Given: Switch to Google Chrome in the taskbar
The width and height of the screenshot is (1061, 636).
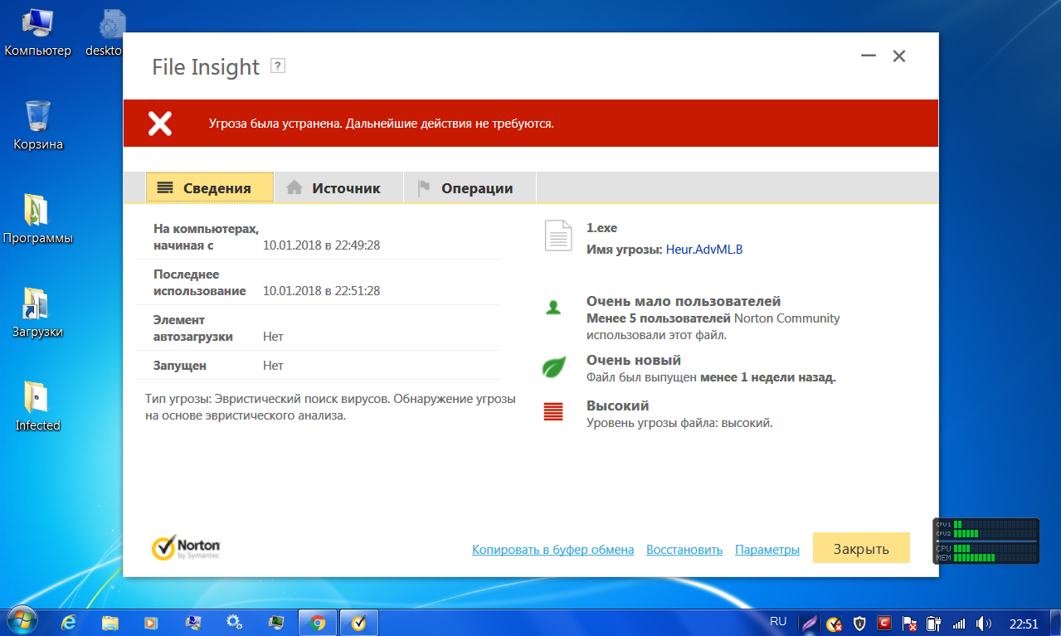Looking at the screenshot, I should point(317,622).
